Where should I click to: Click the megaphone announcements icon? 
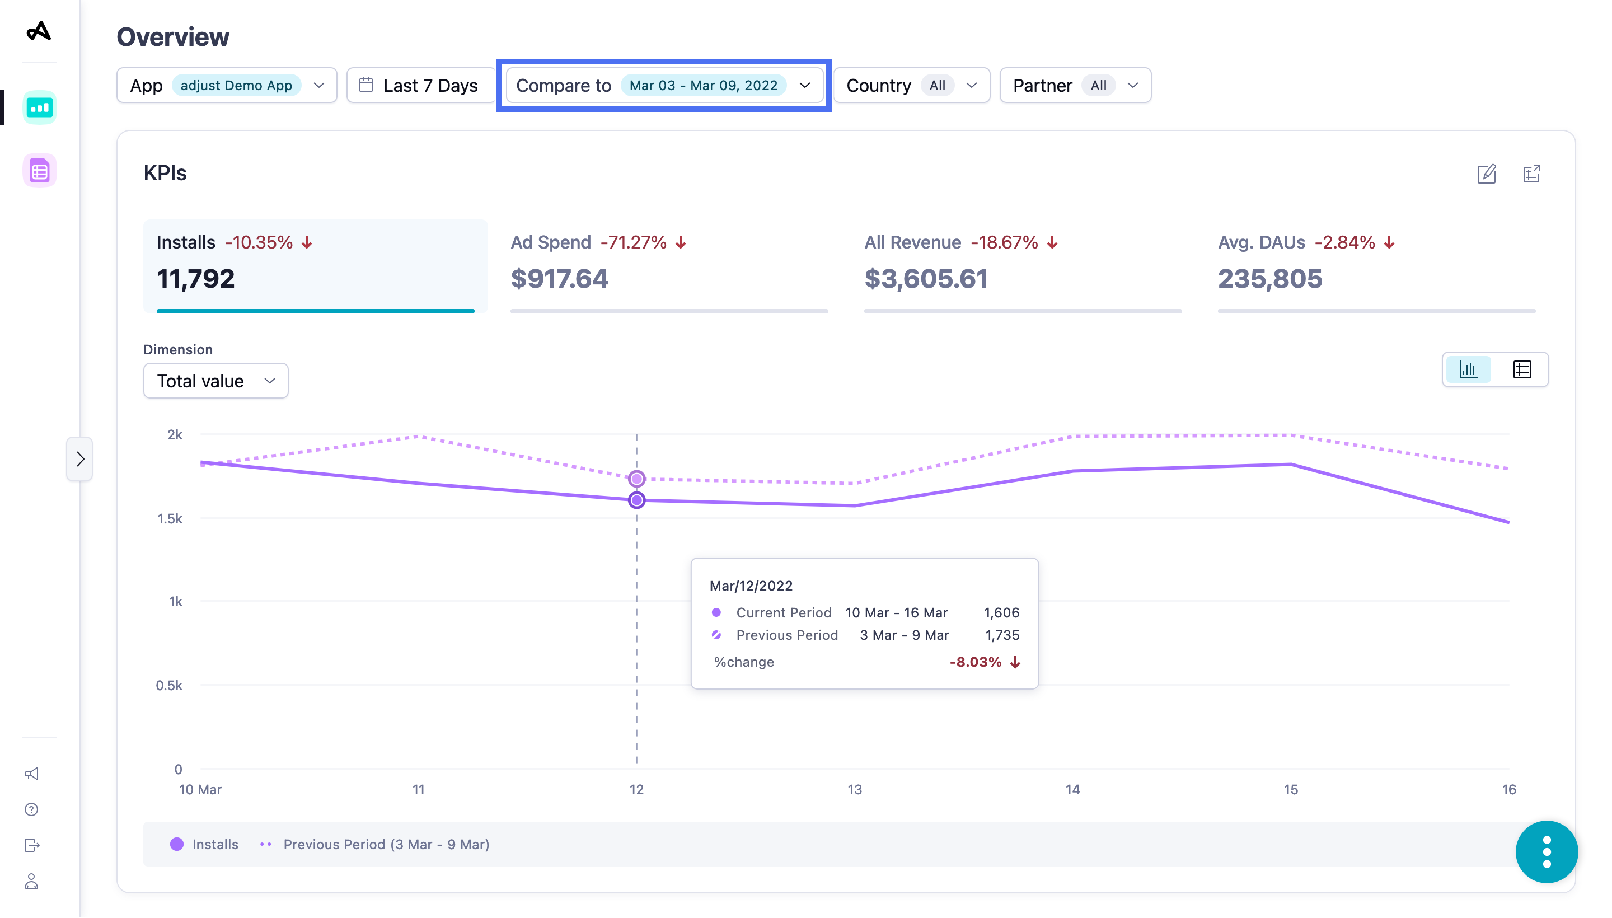click(31, 774)
